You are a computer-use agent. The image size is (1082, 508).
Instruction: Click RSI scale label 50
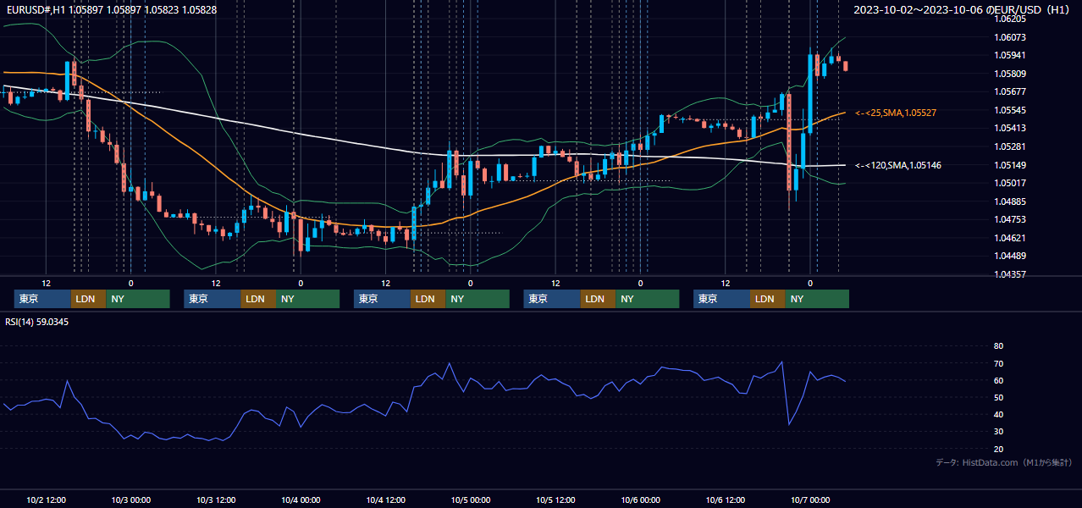tap(998, 398)
